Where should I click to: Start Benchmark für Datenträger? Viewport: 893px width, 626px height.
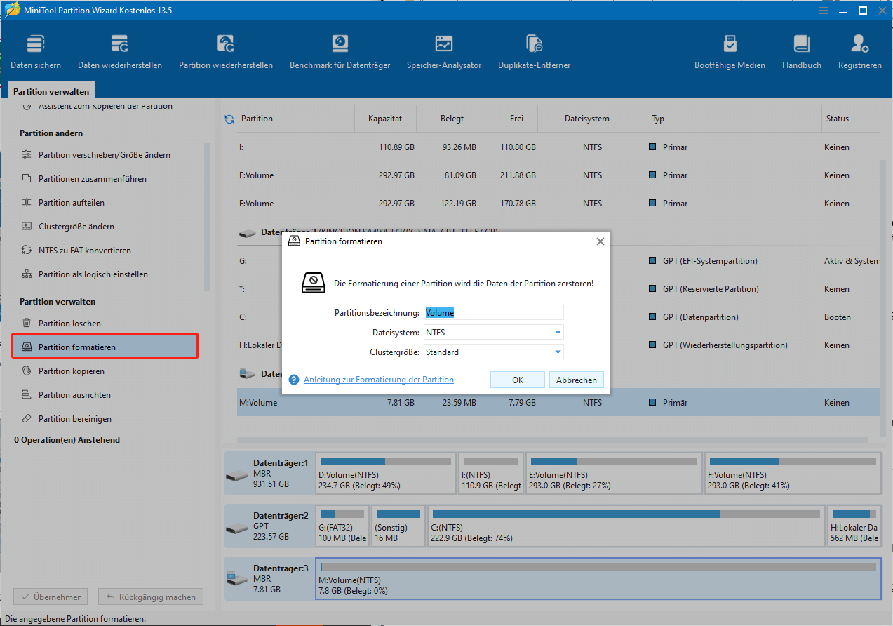tap(340, 51)
